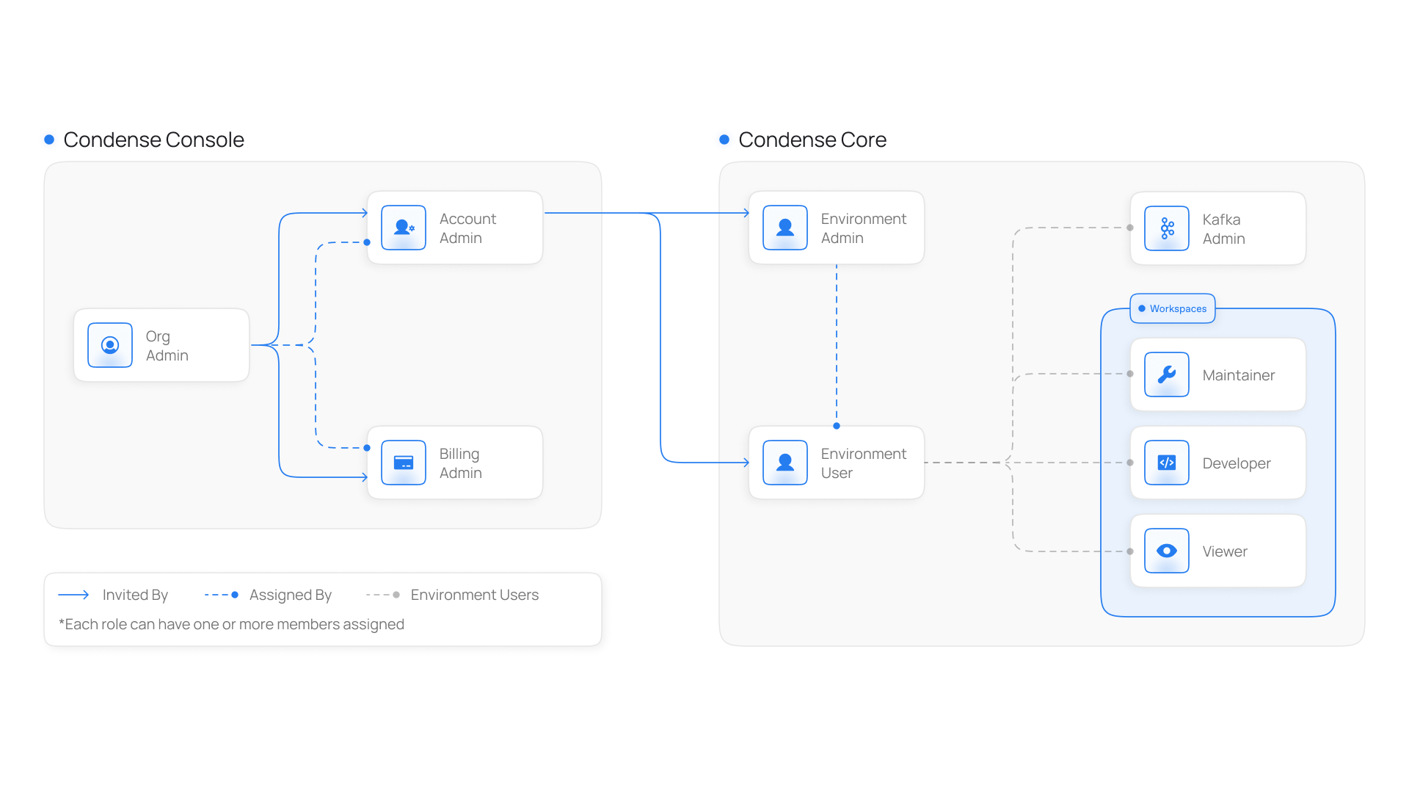Click the Environment User label text
1409x793 pixels.
pos(864,463)
